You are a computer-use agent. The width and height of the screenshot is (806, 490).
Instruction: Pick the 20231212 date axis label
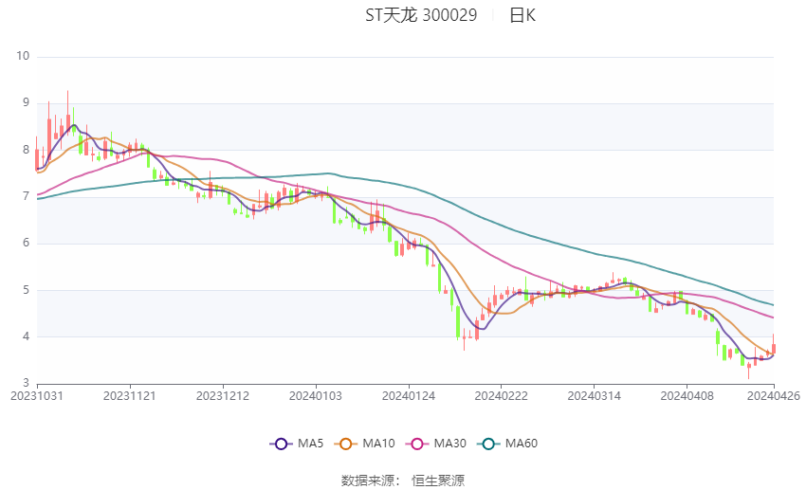pos(223,395)
